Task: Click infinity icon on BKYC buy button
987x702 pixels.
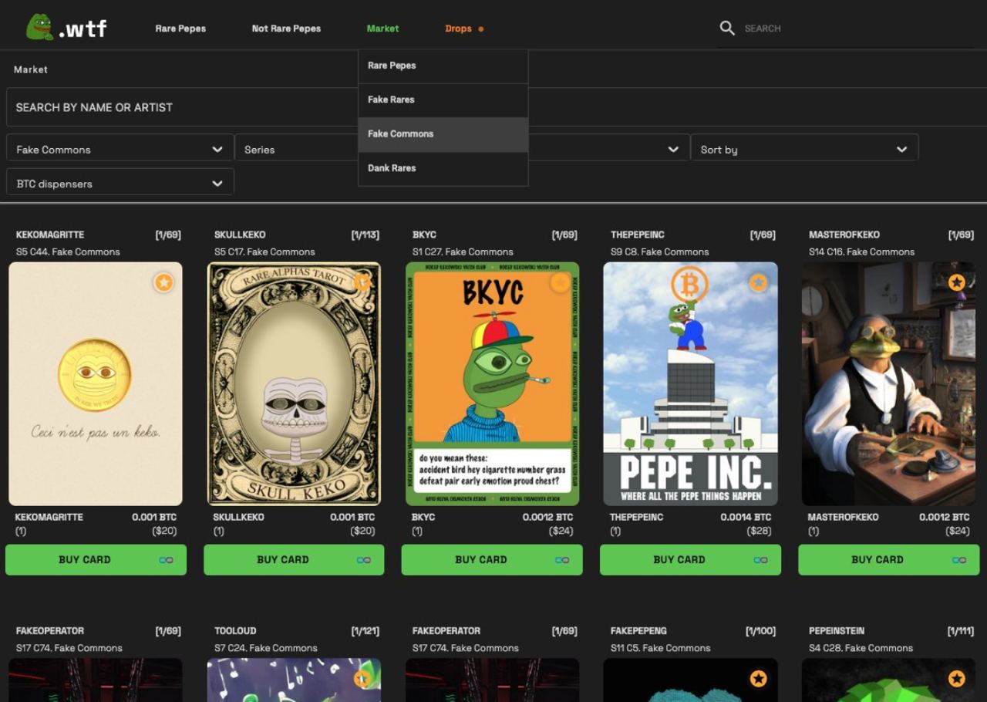Action: [x=562, y=560]
